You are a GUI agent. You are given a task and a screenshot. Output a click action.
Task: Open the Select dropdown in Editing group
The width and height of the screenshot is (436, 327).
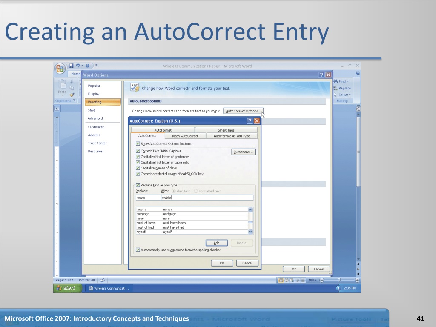click(x=350, y=95)
